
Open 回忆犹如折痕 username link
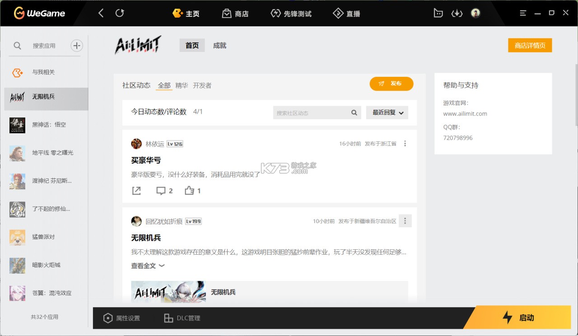pyautogui.click(x=164, y=221)
